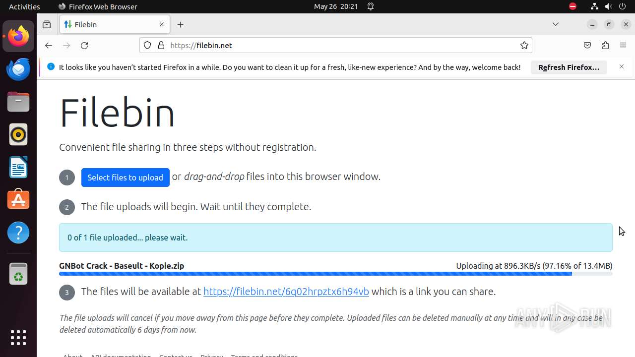Open the filebin.net/6q02hrpztx6h94vb share link

(x=286, y=292)
